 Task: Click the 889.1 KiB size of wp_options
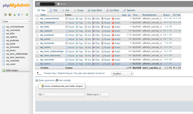point(167,31)
